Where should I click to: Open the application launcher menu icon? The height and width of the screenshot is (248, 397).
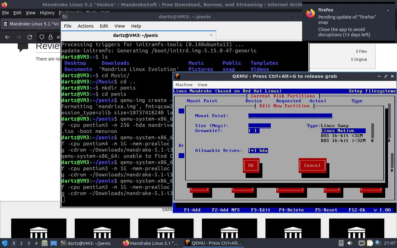(5, 243)
